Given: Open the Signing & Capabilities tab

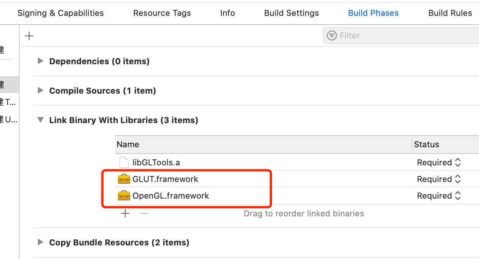Looking at the screenshot, I should pyautogui.click(x=61, y=13).
